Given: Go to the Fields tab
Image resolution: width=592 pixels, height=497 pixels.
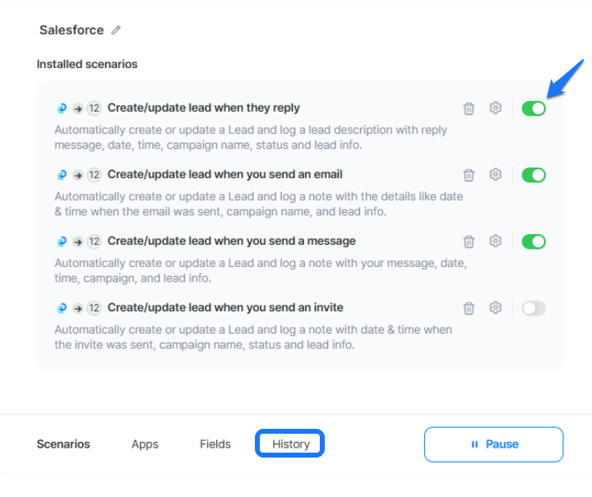Looking at the screenshot, I should point(215,444).
